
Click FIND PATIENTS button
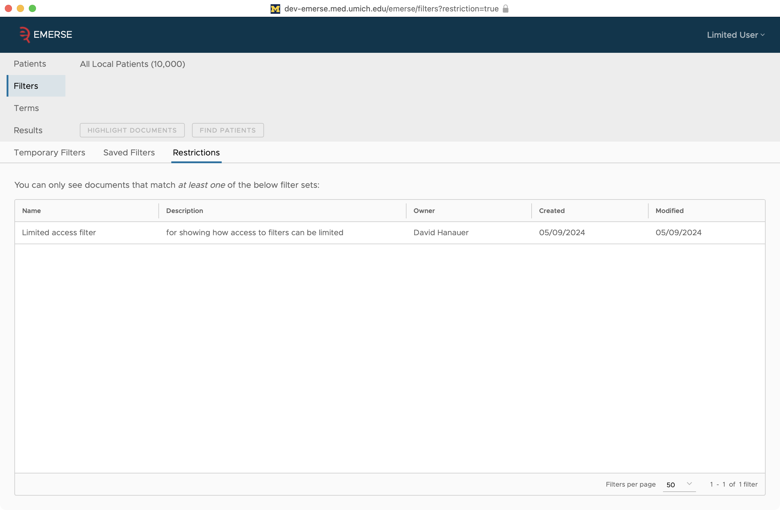point(228,130)
